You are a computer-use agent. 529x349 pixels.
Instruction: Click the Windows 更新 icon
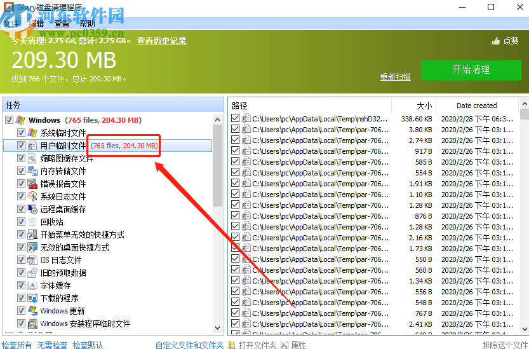[32, 311]
